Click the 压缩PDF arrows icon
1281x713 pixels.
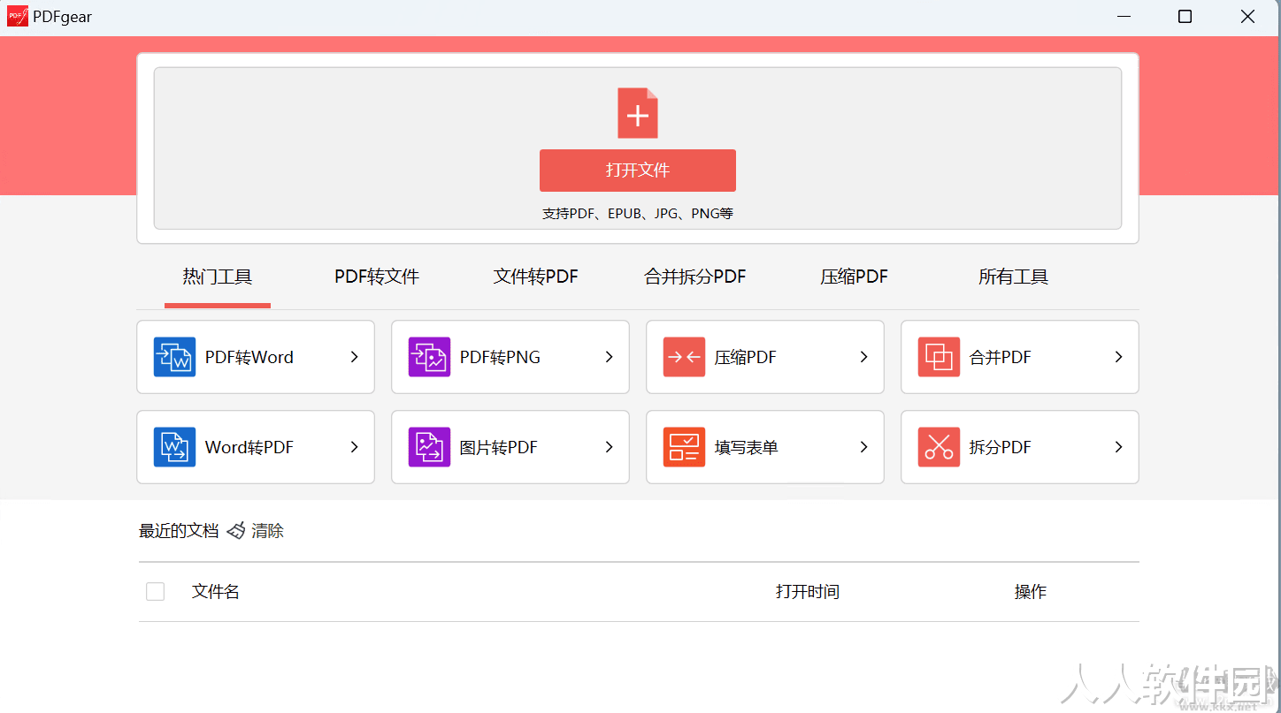684,357
